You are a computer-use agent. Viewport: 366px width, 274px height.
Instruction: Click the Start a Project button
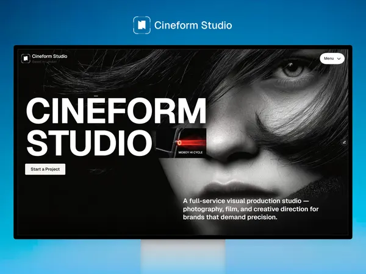point(45,169)
